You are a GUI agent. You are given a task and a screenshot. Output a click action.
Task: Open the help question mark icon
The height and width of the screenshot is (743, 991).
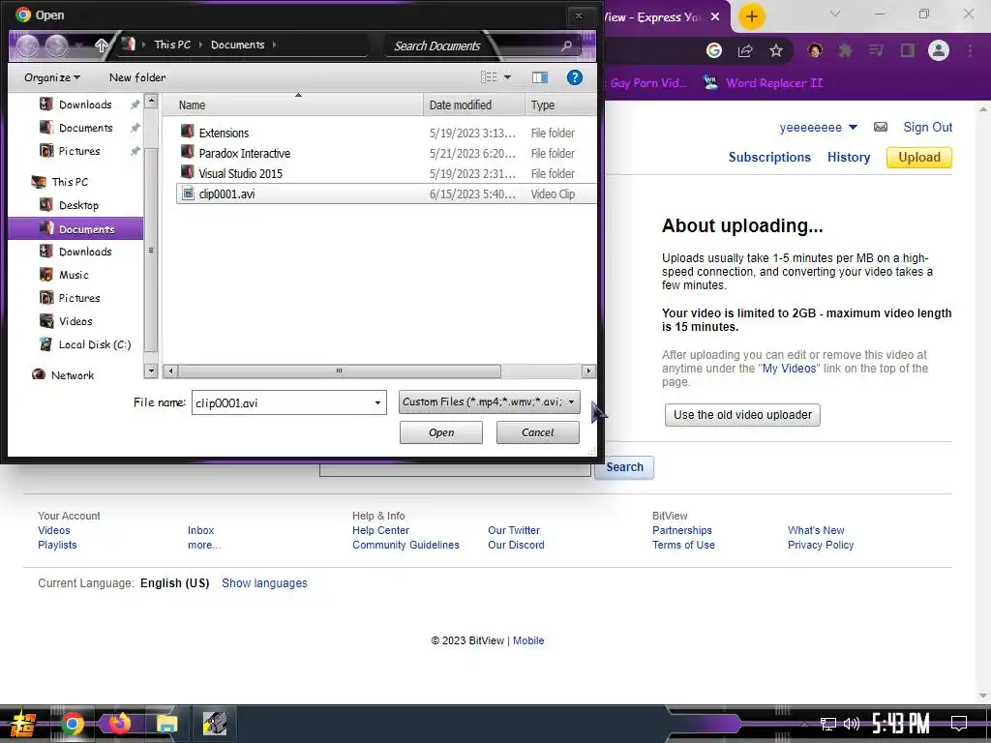(574, 77)
